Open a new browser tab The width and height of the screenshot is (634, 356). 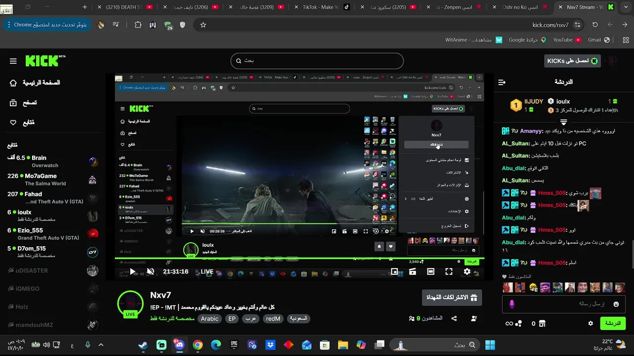click(85, 7)
